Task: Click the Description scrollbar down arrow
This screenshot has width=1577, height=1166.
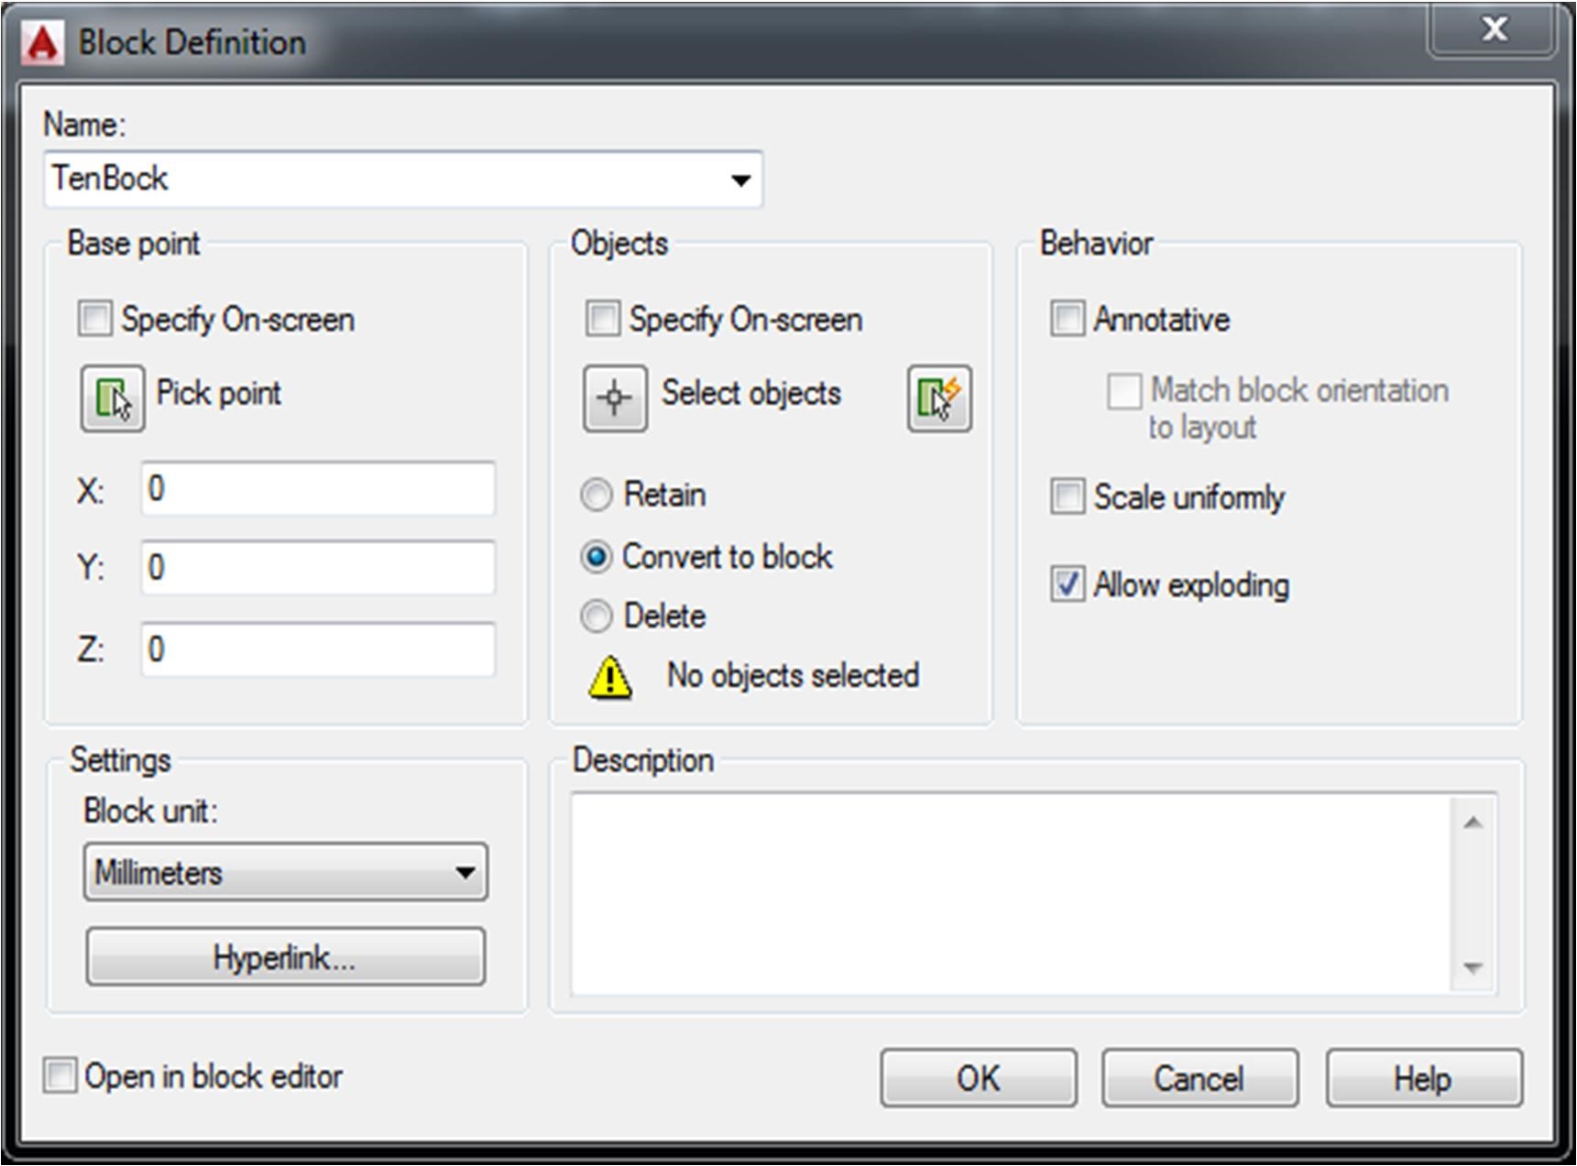Action: 1473,968
